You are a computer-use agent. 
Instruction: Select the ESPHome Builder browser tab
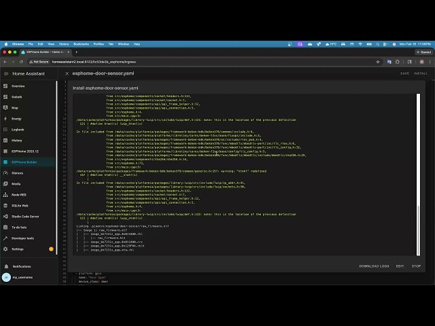46,52
